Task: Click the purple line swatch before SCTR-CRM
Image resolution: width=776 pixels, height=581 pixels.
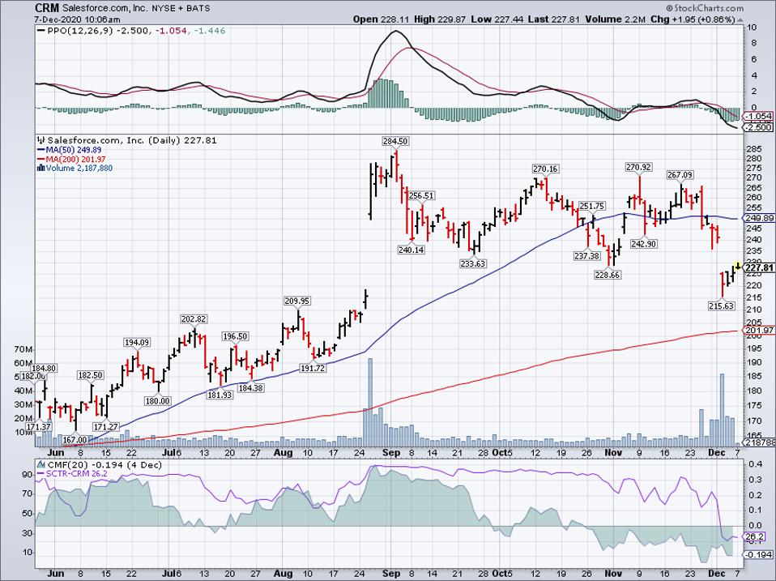Action: point(41,474)
